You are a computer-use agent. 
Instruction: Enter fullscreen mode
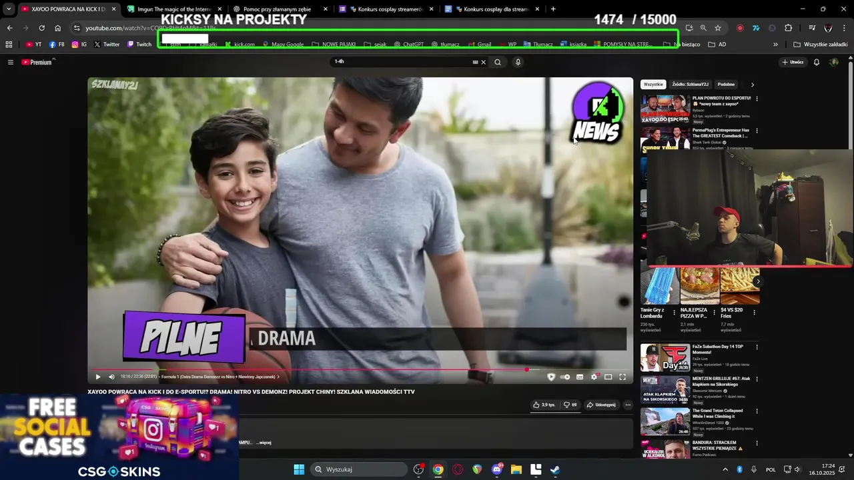[622, 377]
